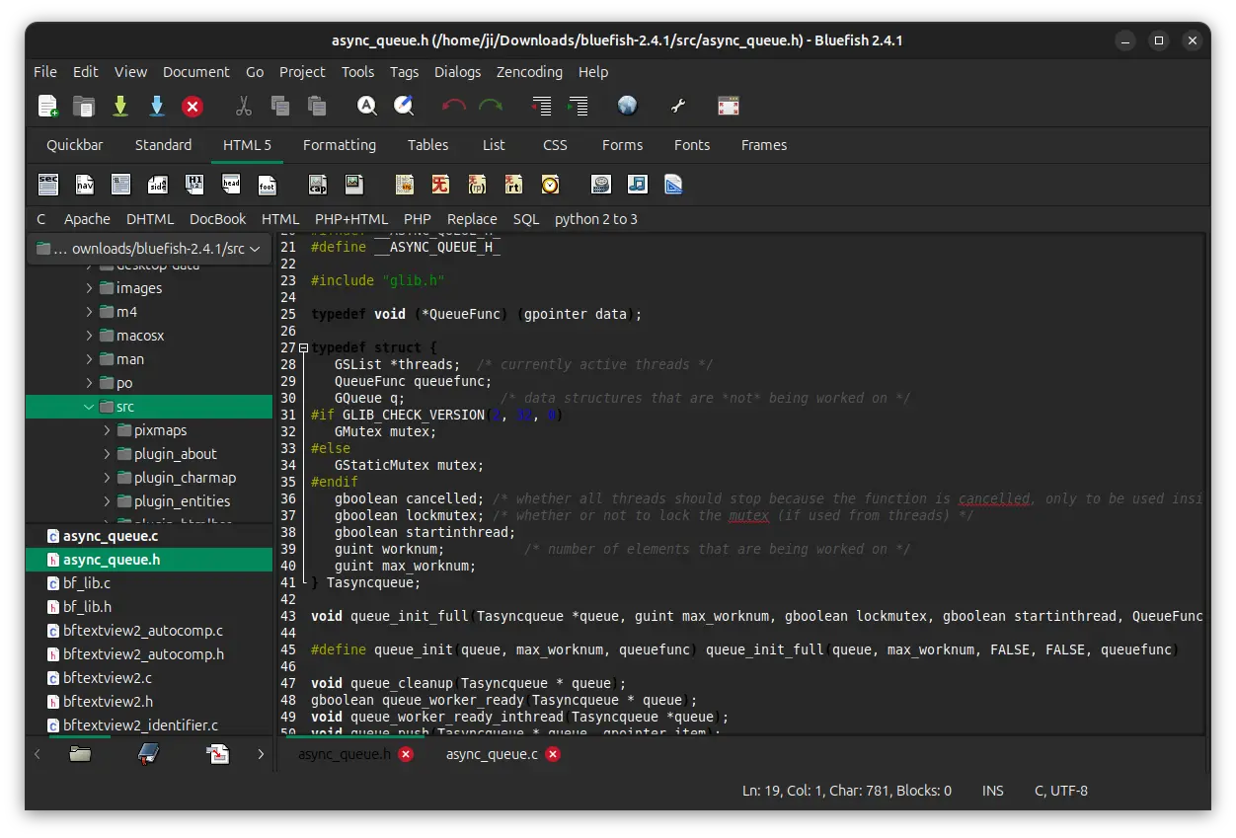Switch to the Formatting toolbar tab

tap(339, 145)
